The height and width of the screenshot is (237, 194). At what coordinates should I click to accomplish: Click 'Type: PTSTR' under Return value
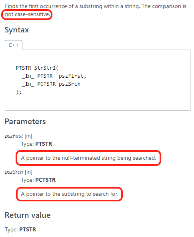click(20, 229)
